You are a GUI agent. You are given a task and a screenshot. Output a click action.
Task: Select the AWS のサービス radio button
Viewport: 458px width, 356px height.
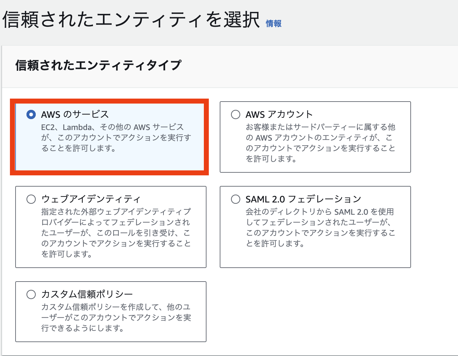(31, 114)
